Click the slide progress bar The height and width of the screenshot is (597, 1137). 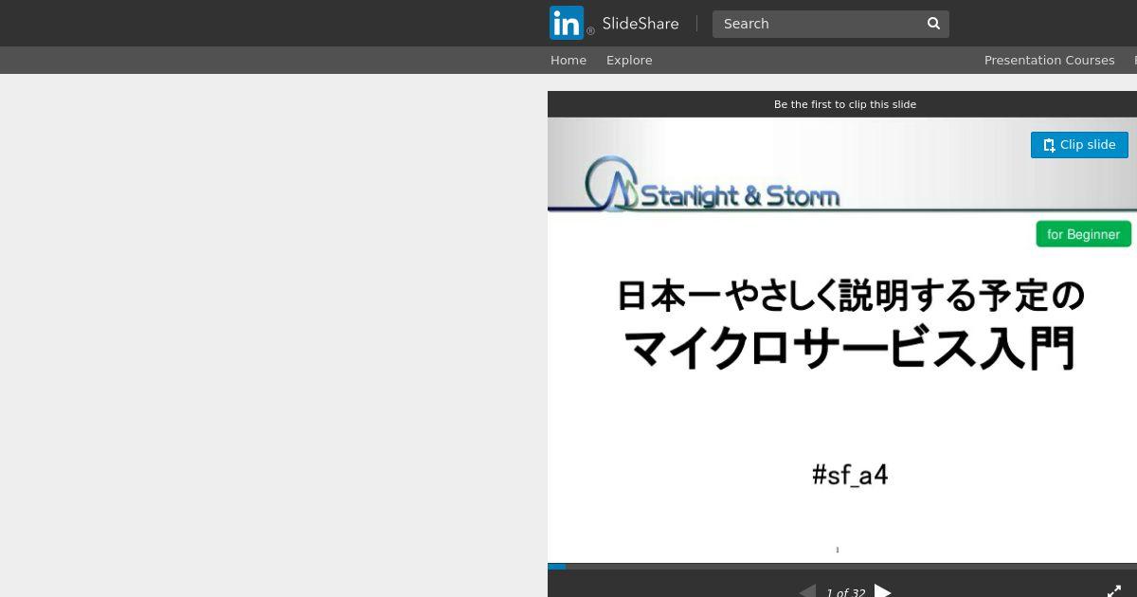[x=842, y=567]
